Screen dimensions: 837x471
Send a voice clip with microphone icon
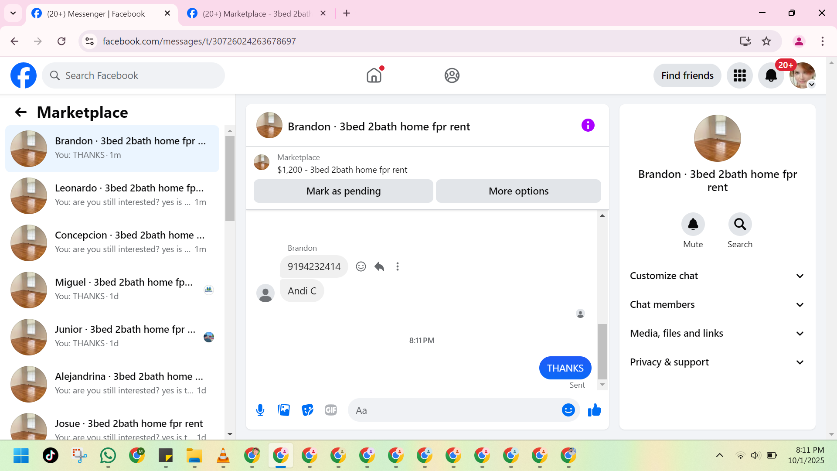point(260,410)
